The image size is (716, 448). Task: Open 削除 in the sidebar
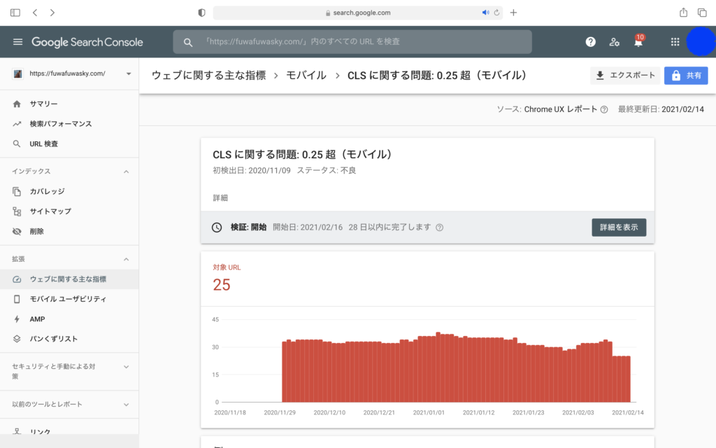click(x=69, y=231)
